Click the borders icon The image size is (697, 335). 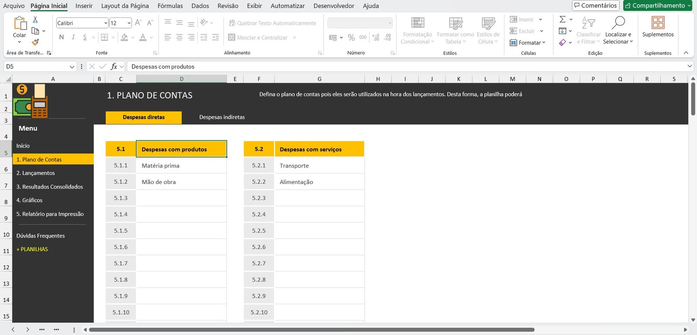105,37
